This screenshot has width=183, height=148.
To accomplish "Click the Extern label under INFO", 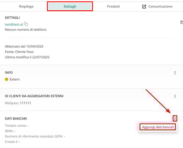I will click(15, 79).
